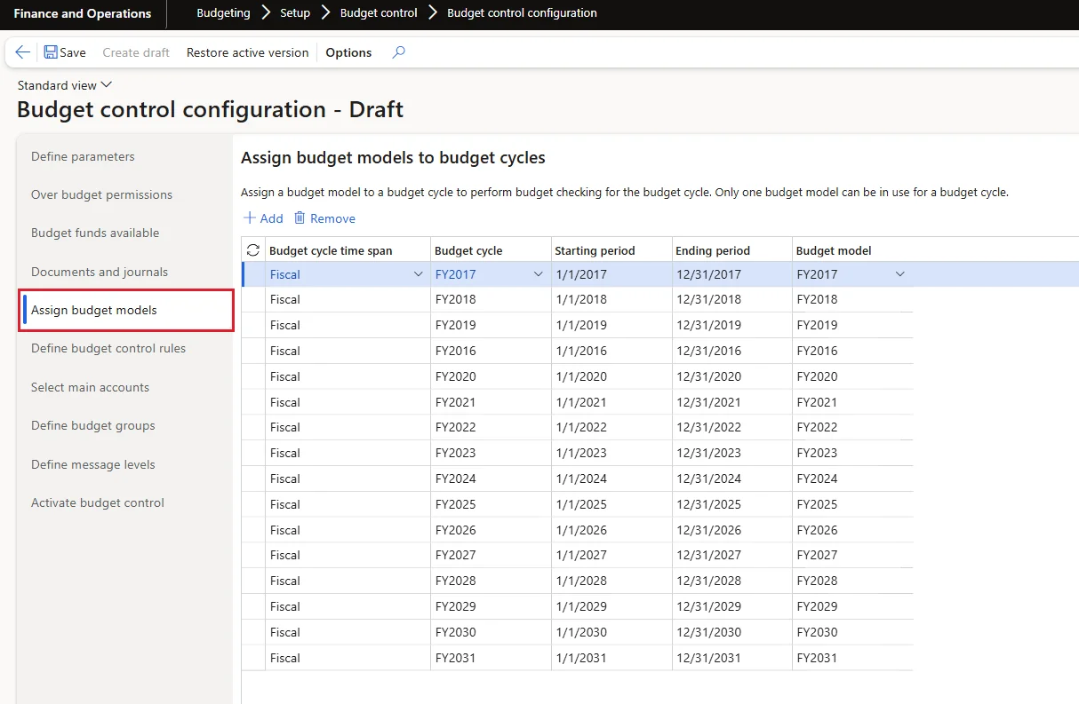Open the Standard view dropdown

tap(65, 85)
